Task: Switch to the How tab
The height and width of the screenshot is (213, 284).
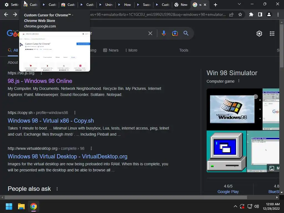Action: 125,5
